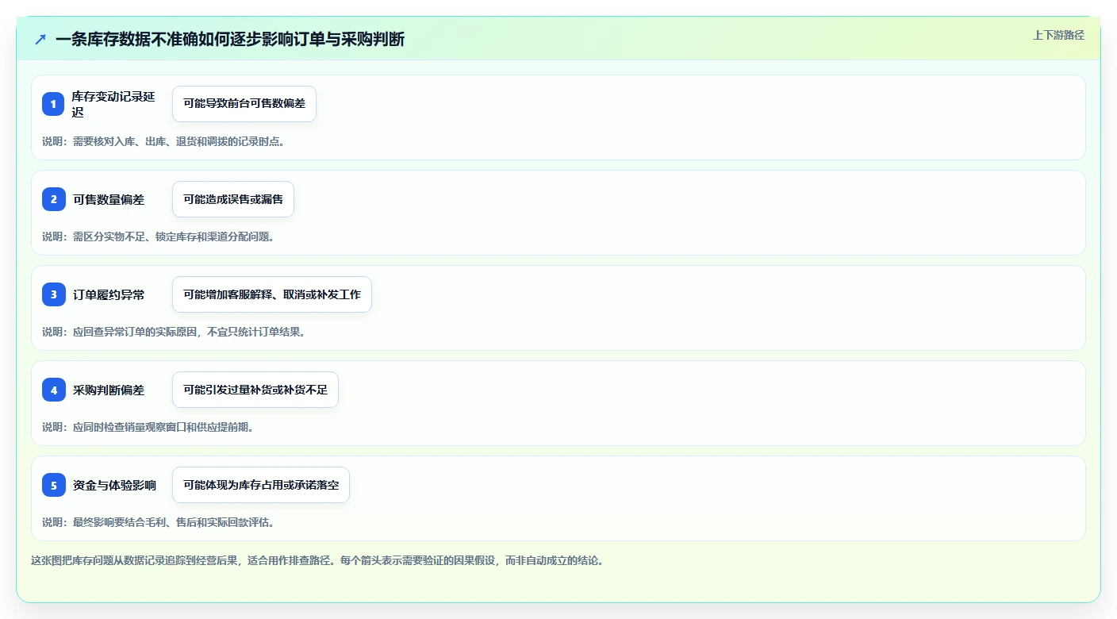The width and height of the screenshot is (1117, 619).
Task: Click the 订单履约异常 step heading
Action: point(109,294)
